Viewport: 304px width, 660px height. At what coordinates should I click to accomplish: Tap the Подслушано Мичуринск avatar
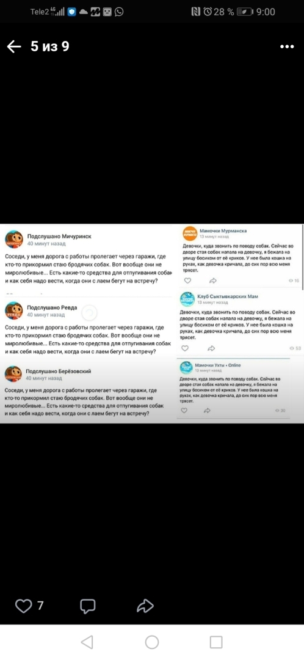14,240
